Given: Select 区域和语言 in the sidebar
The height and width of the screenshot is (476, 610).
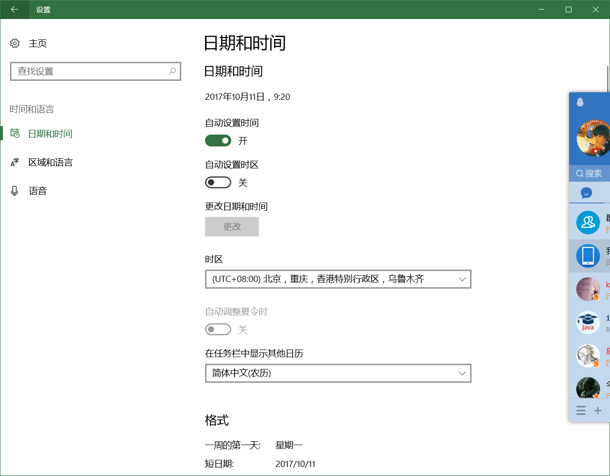Looking at the screenshot, I should (x=50, y=162).
